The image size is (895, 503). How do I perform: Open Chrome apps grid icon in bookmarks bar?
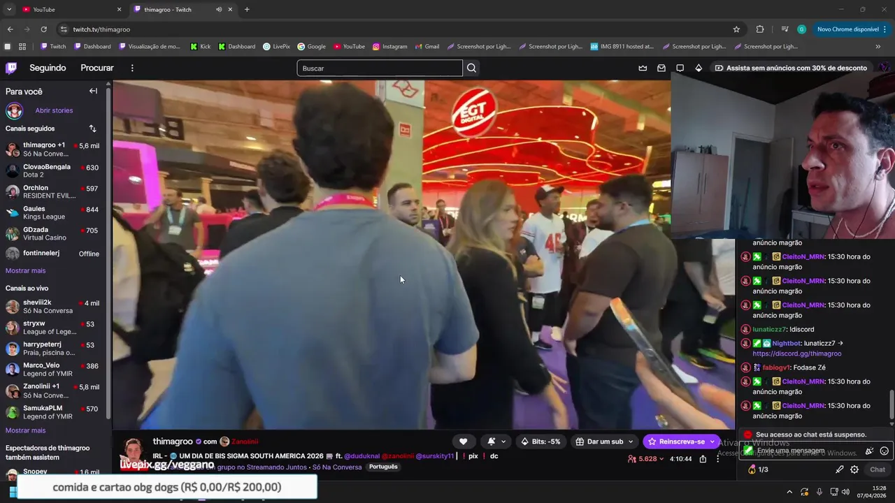tap(22, 47)
